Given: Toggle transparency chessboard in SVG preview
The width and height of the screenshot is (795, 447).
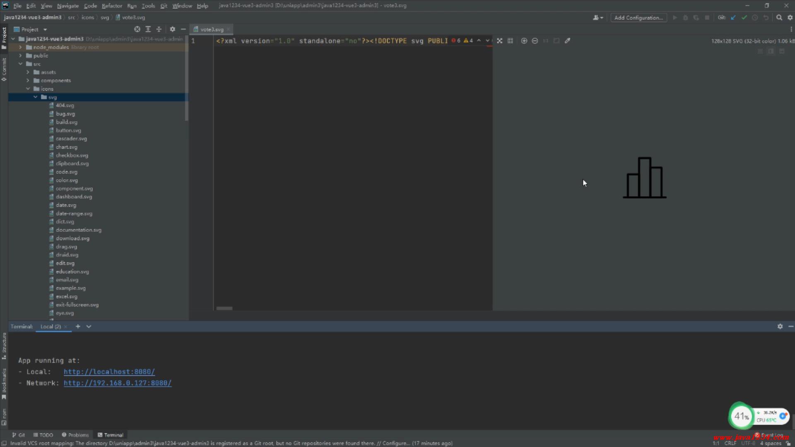Looking at the screenshot, I should [x=500, y=41].
